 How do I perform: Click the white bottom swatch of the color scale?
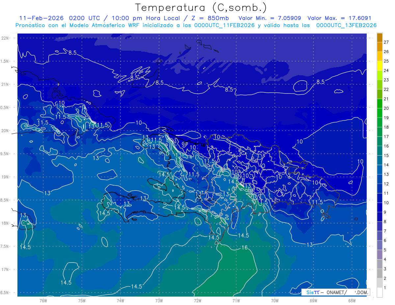(x=380, y=292)
